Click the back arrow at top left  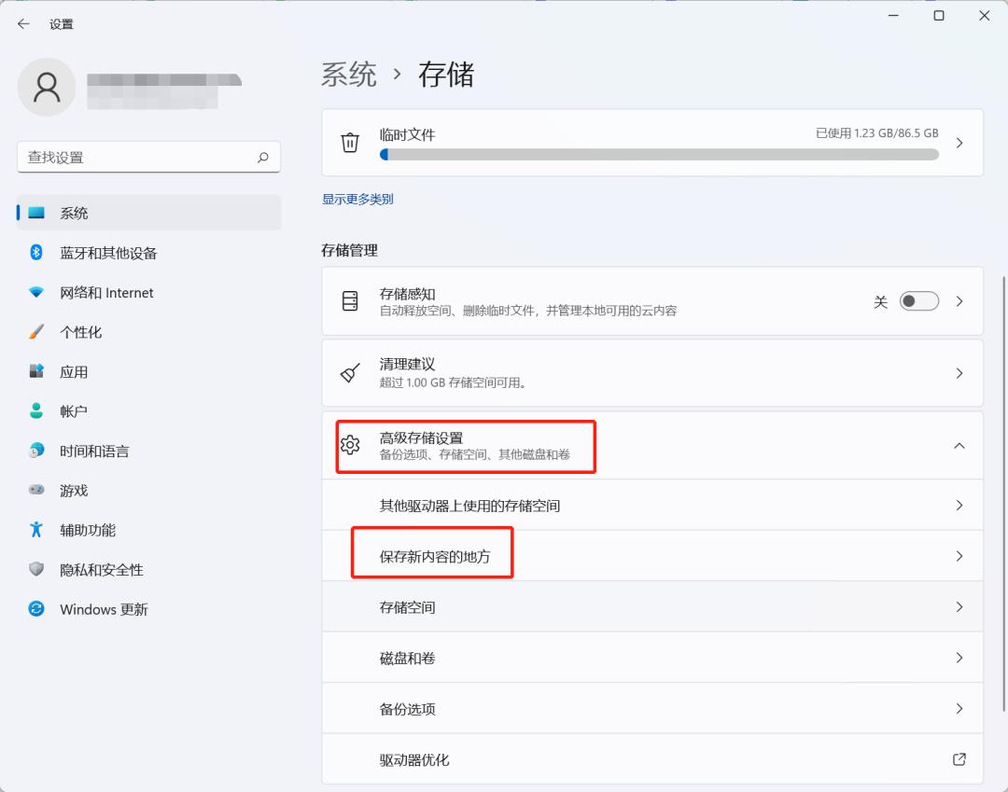22,24
